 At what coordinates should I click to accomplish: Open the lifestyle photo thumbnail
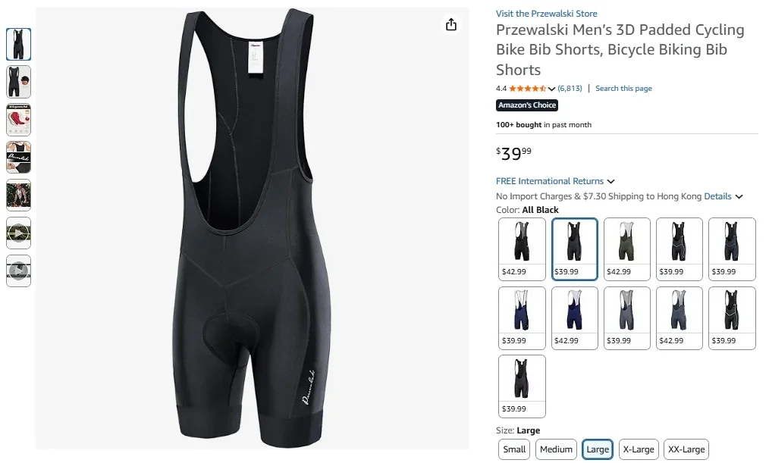point(18,195)
